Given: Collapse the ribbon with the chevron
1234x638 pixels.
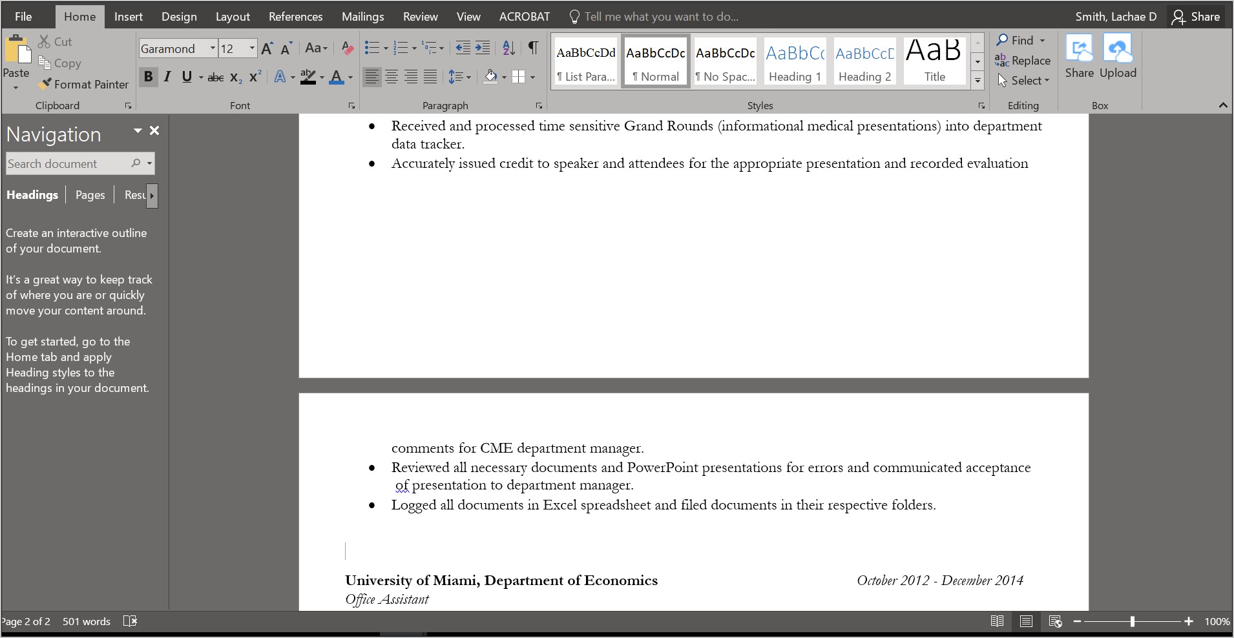Looking at the screenshot, I should tap(1223, 105).
